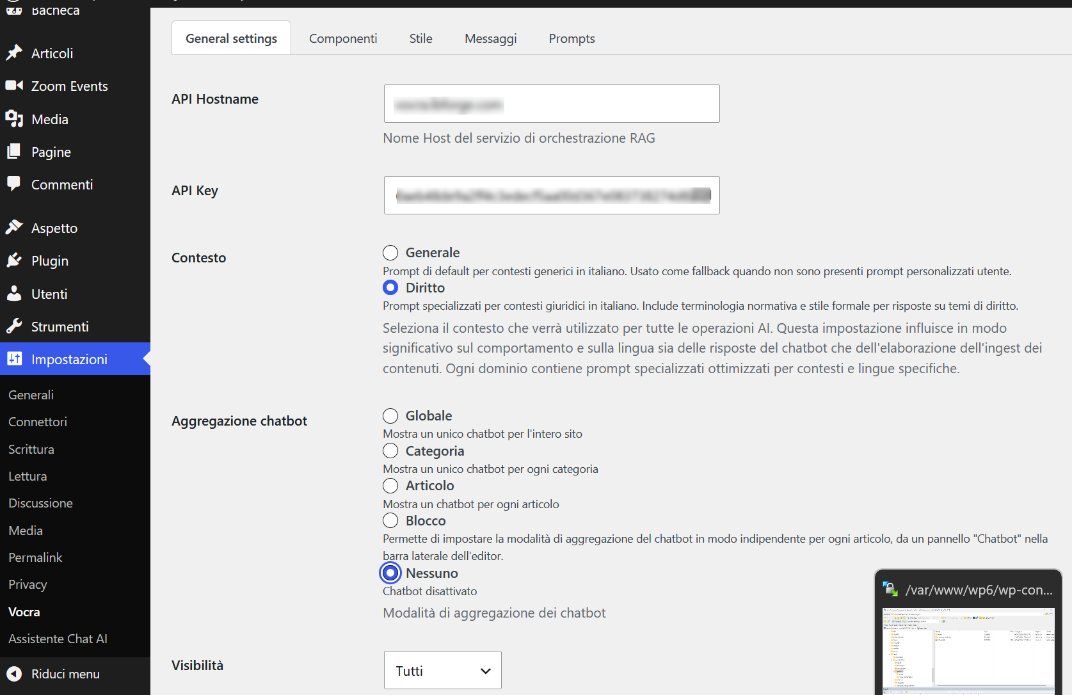Select the Diritto context radio button
Screen dimensions: 1072x695
pos(390,288)
